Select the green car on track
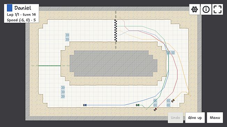 click(x=137, y=105)
